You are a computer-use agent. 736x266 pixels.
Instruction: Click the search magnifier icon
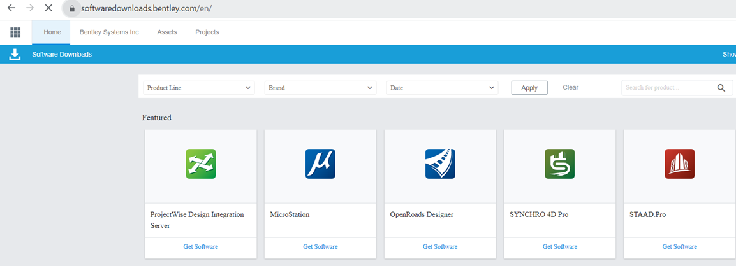click(x=721, y=88)
